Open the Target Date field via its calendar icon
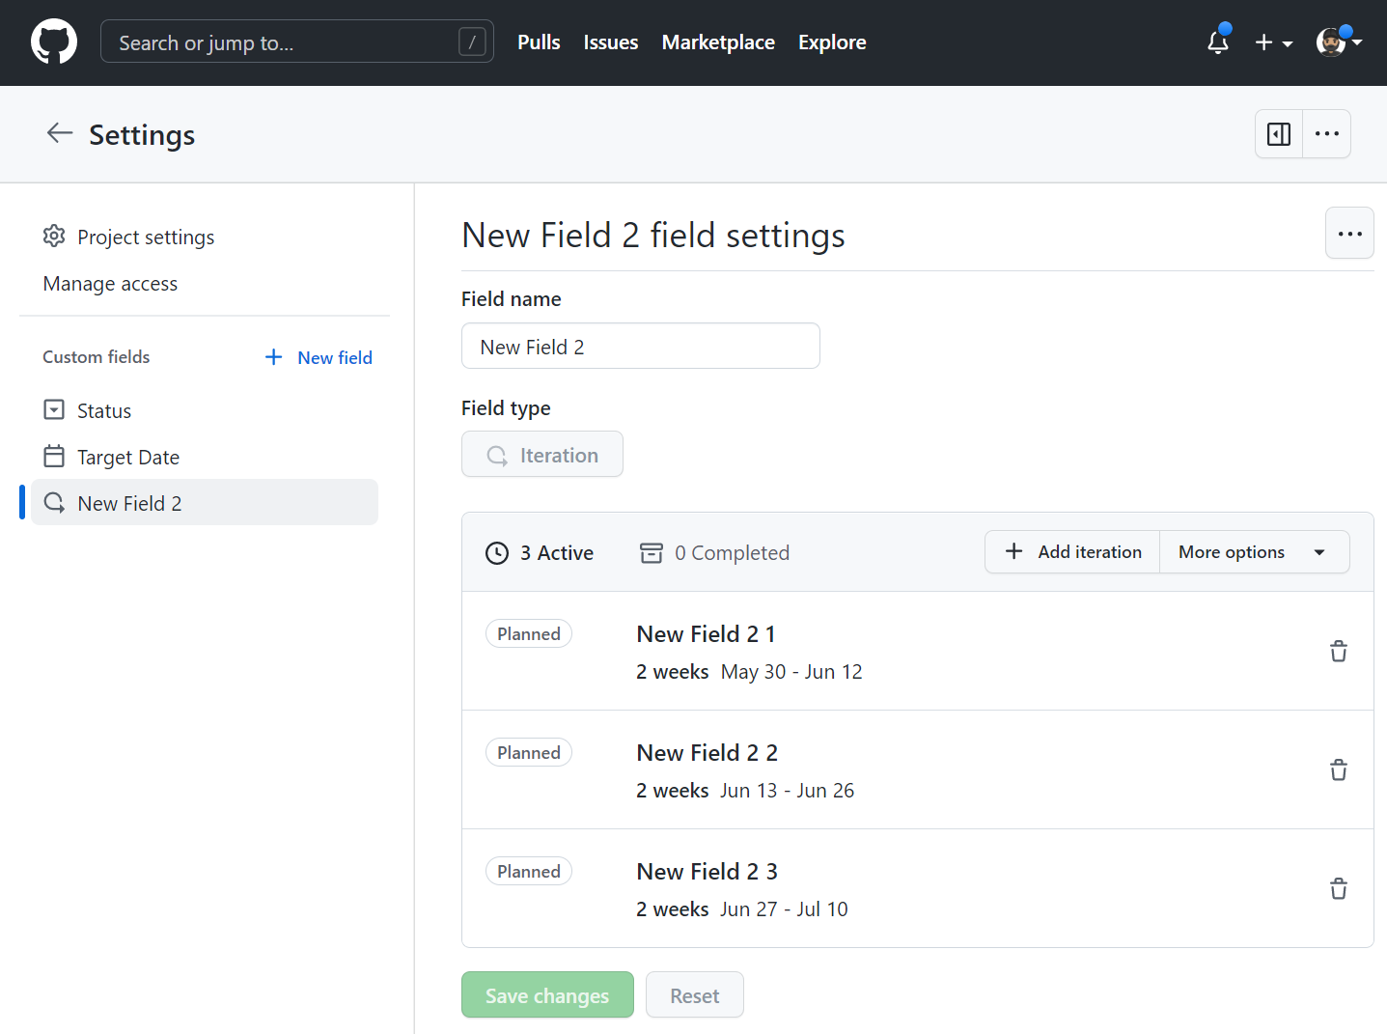The width and height of the screenshot is (1387, 1034). [53, 456]
